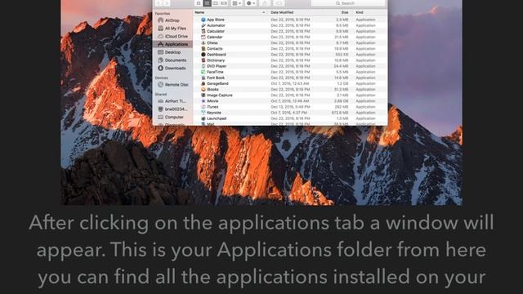
Task: Select the Keynote app icon
Action: coord(203,113)
